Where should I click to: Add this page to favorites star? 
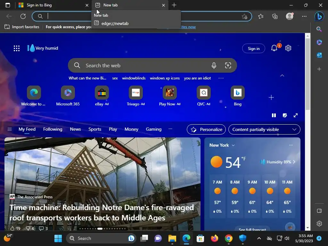(244, 16)
